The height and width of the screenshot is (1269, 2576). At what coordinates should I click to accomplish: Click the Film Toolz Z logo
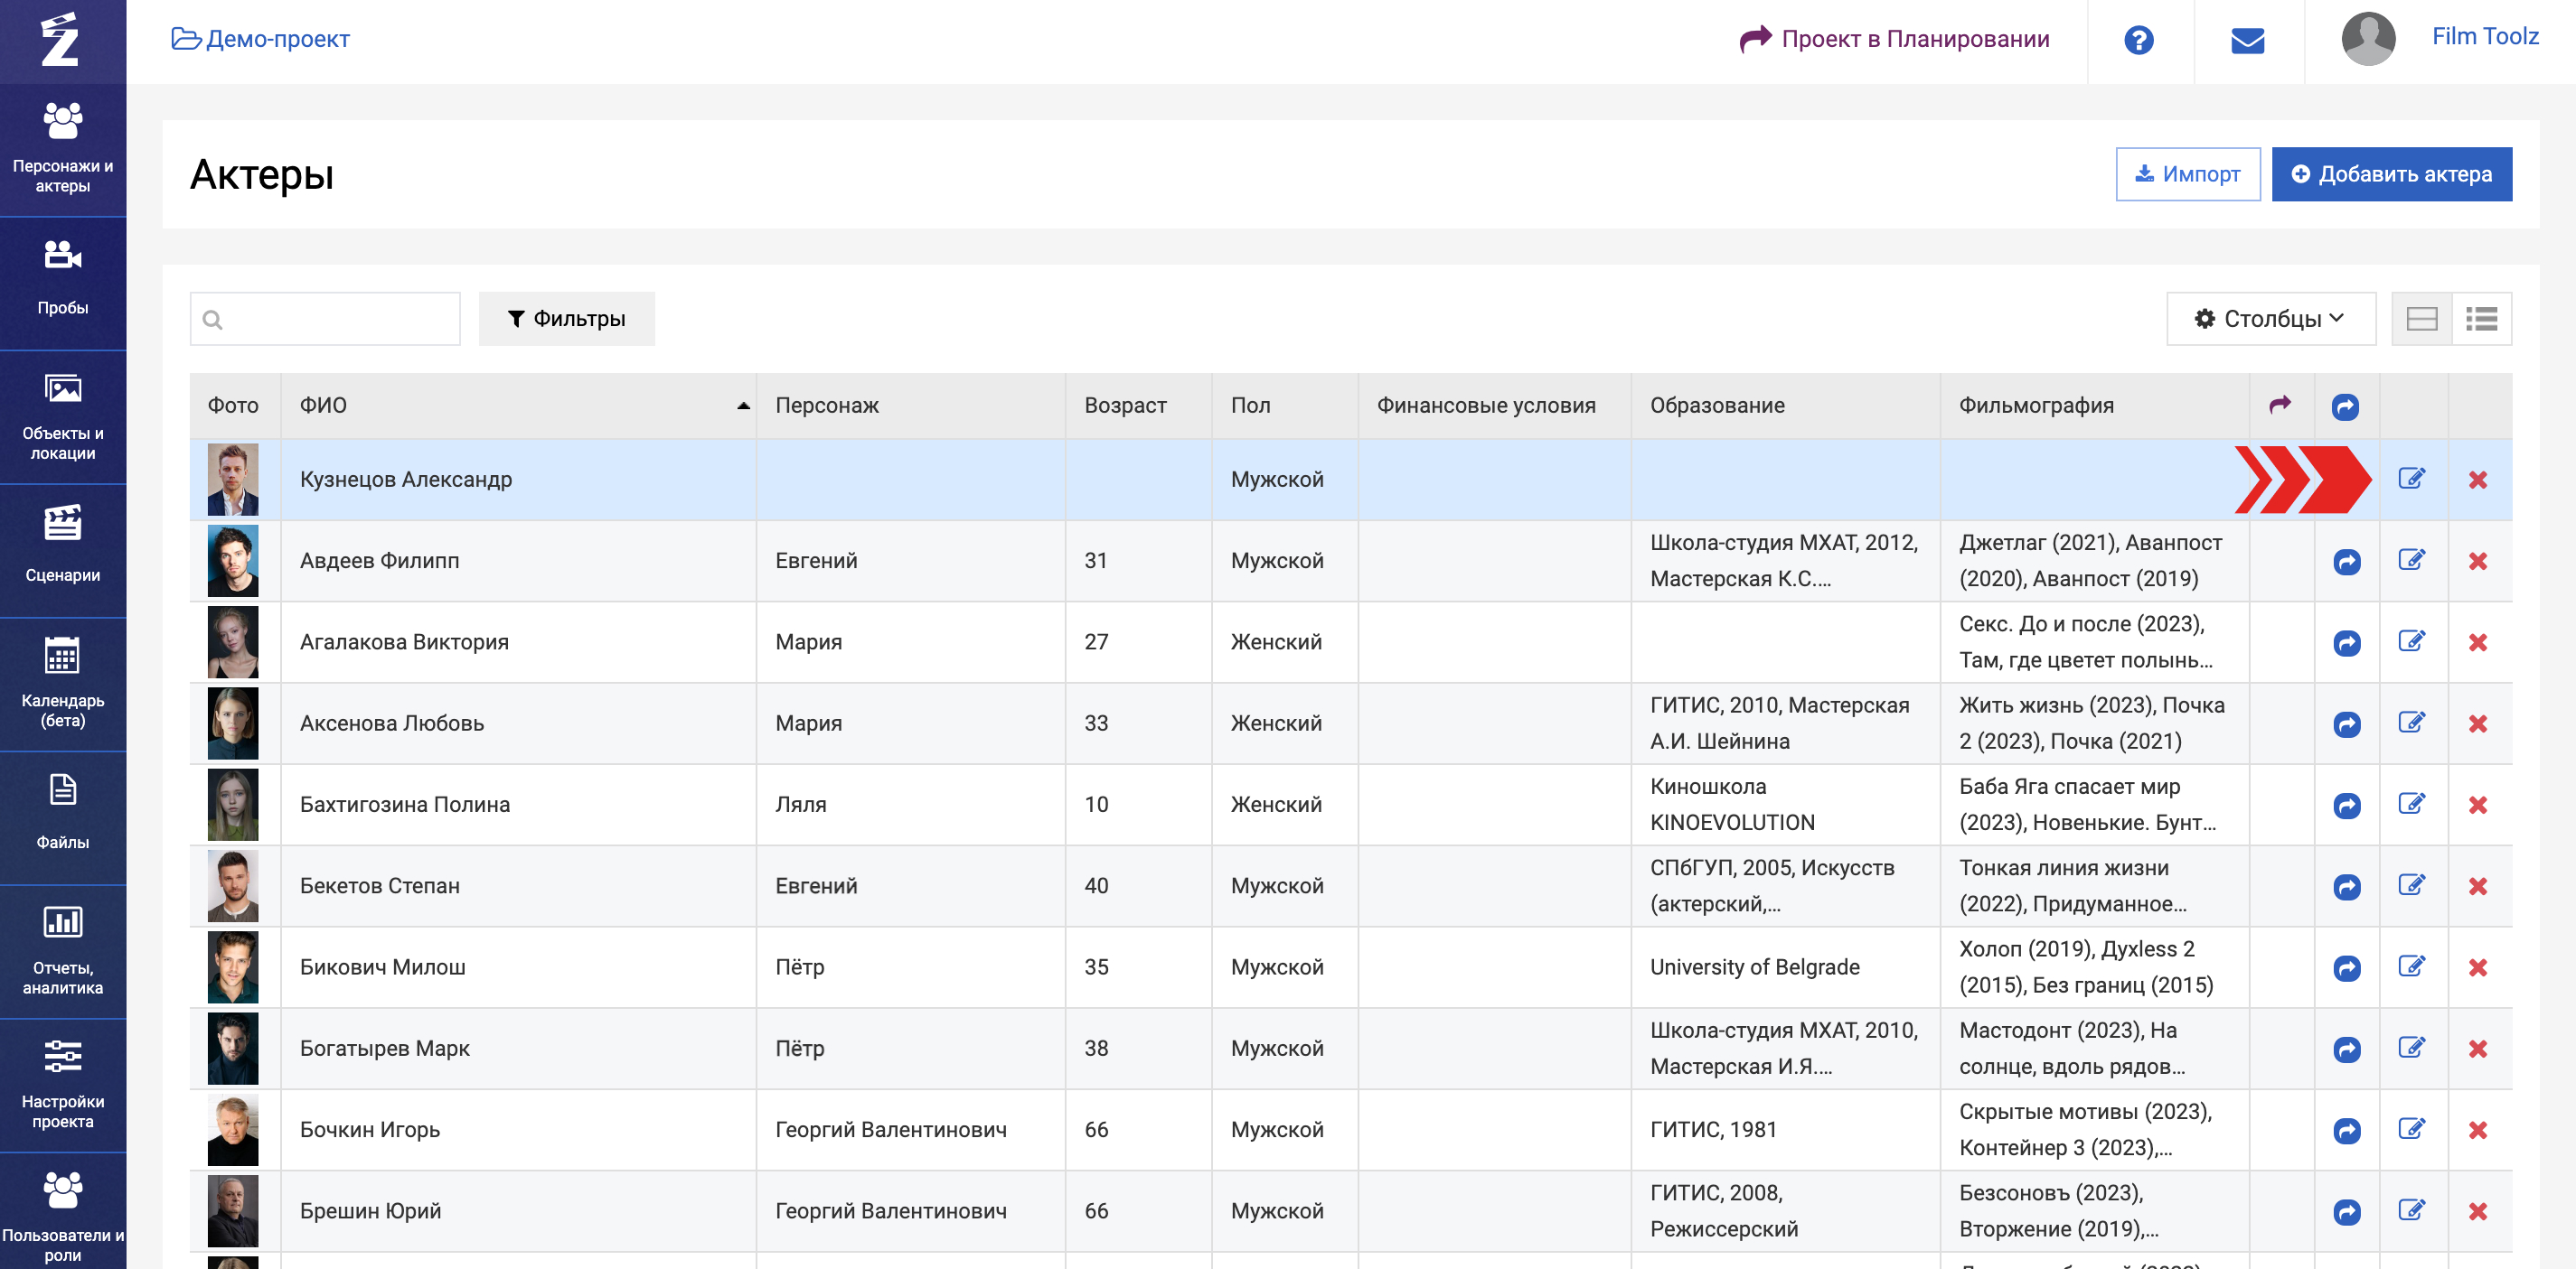(x=60, y=40)
